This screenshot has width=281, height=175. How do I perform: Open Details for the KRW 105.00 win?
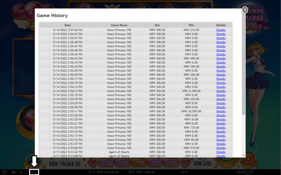tap(221, 66)
